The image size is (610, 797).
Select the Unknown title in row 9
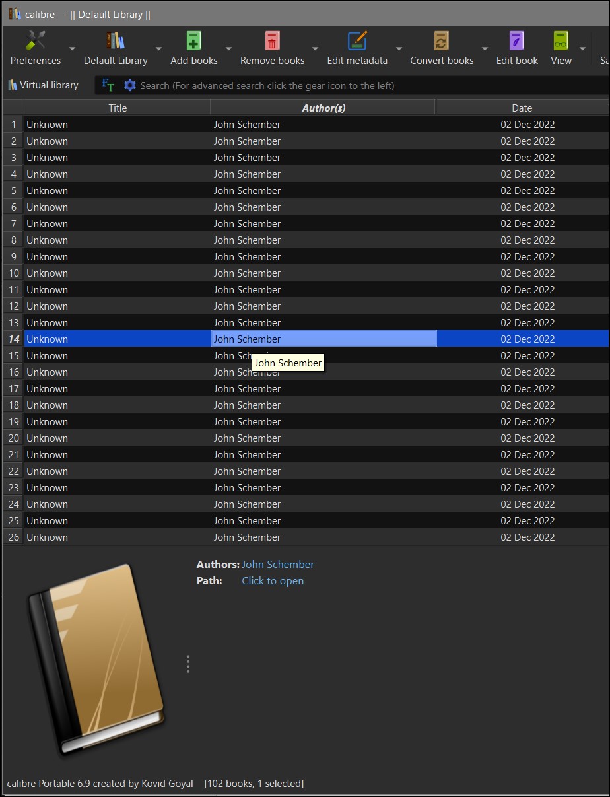coord(47,256)
